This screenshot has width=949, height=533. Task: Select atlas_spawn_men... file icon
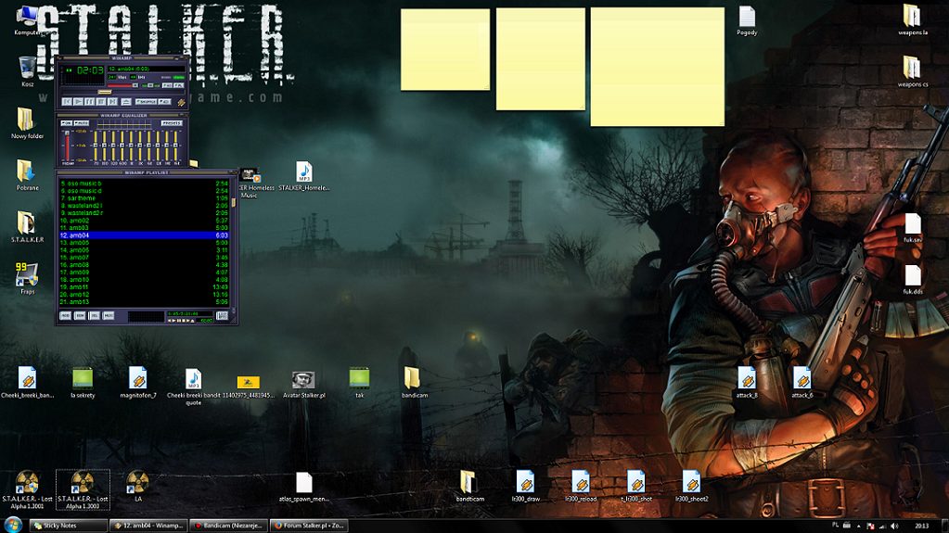pos(304,487)
